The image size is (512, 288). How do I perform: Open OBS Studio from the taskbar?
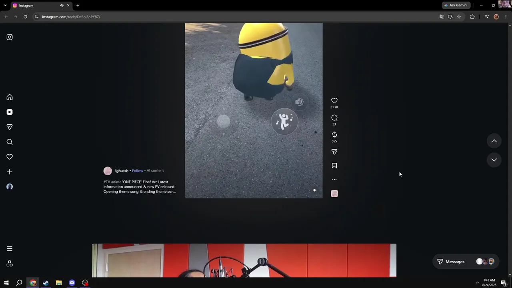(x=85, y=283)
